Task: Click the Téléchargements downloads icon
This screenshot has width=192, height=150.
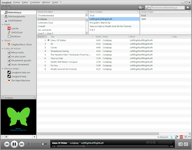Action: pyautogui.click(x=6, y=16)
